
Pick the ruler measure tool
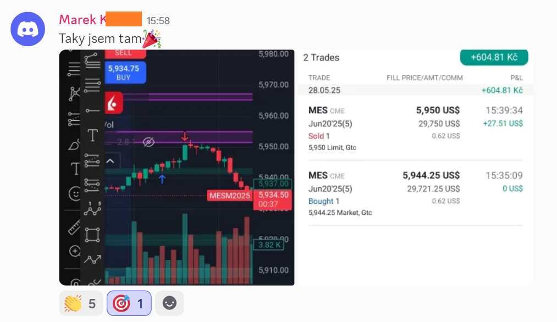coord(74,227)
